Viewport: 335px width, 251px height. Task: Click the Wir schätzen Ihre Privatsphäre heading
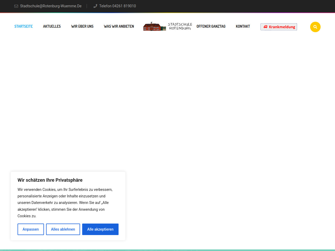(x=50, y=180)
